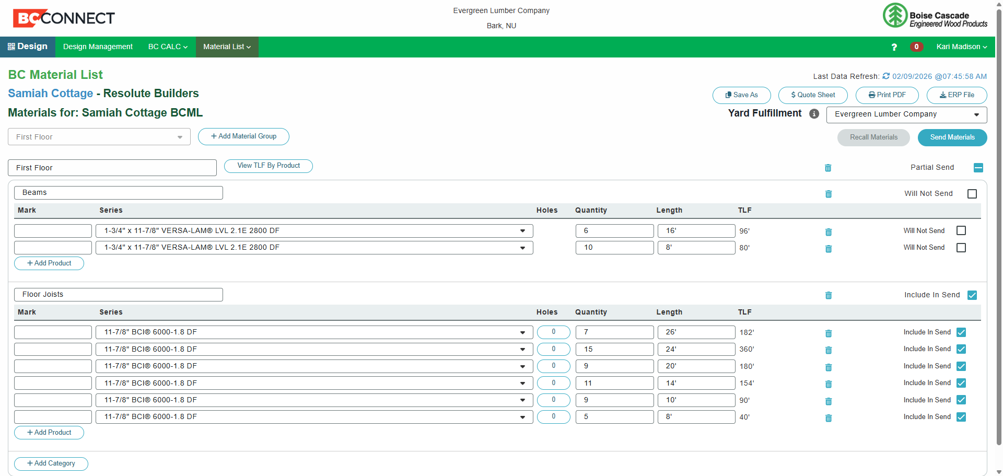Delete the BCI joist row with length 14'
1003x476 pixels.
(829, 384)
